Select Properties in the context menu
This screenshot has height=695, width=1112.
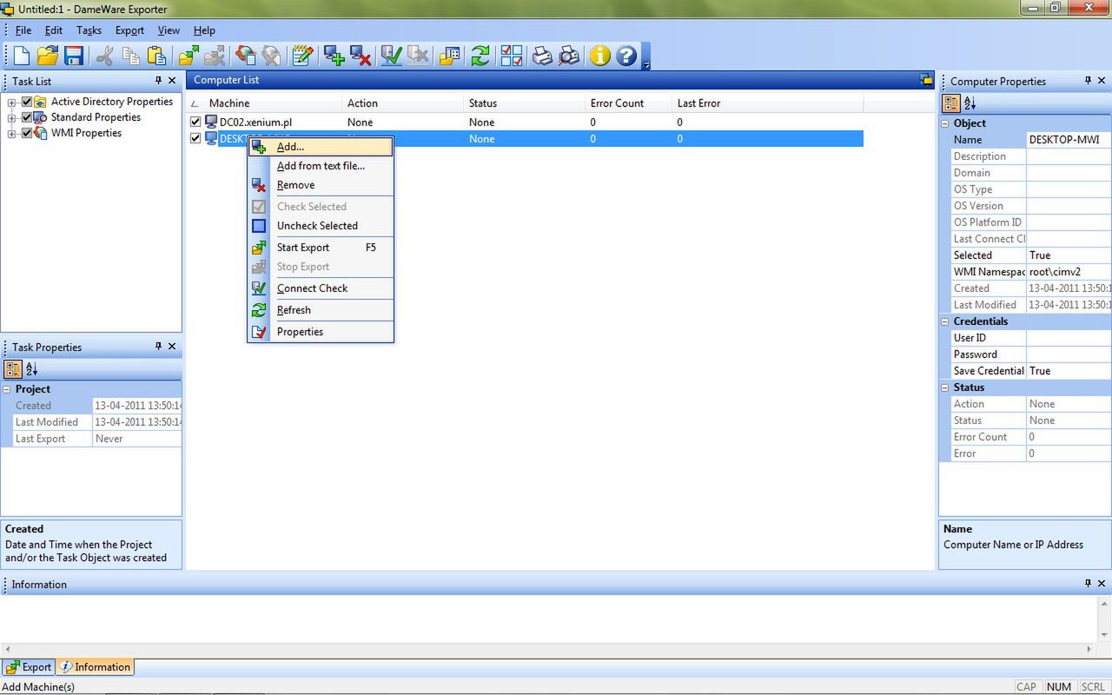321,332
